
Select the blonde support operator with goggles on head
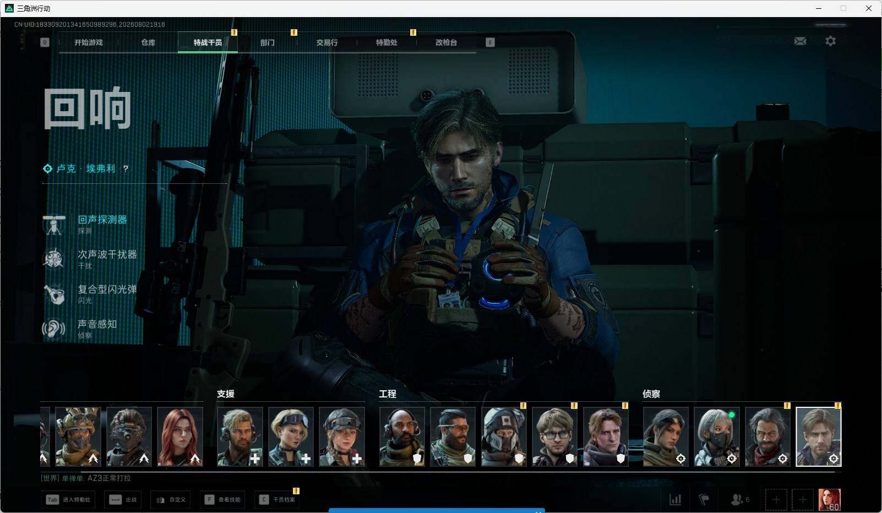[291, 436]
